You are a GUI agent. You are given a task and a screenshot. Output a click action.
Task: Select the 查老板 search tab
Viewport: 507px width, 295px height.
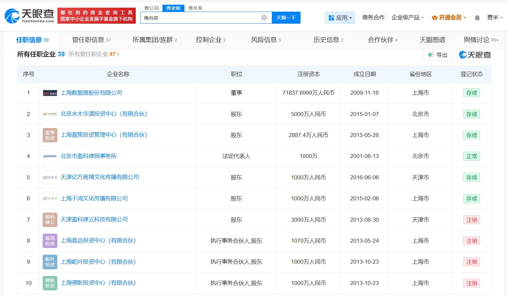click(173, 8)
